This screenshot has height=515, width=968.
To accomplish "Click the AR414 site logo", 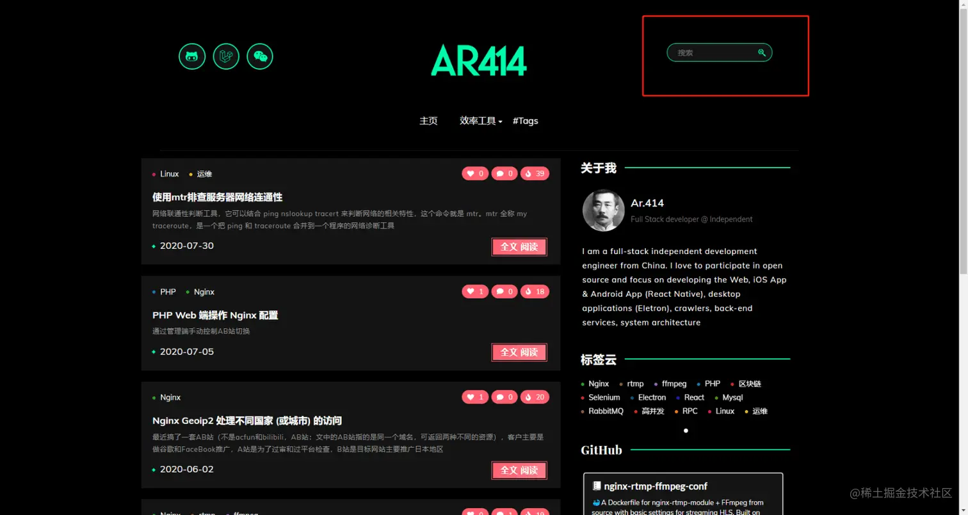I will click(x=478, y=60).
